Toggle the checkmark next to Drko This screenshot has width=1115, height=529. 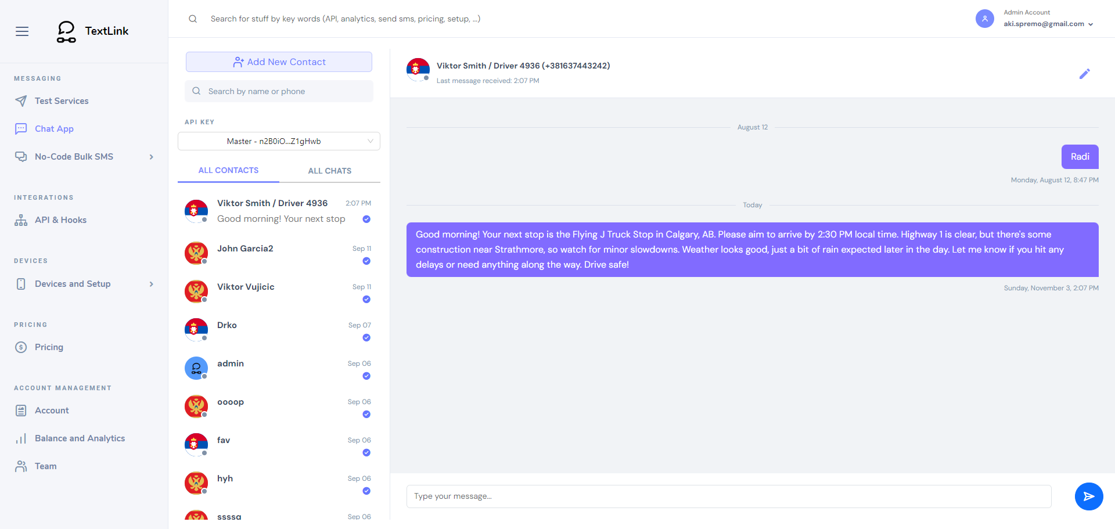(366, 337)
